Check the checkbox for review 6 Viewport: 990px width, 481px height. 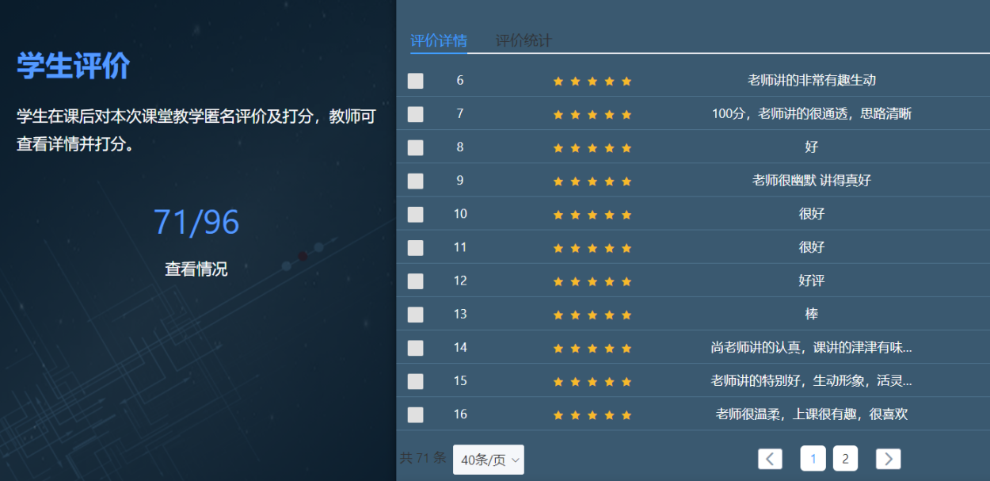tap(415, 81)
